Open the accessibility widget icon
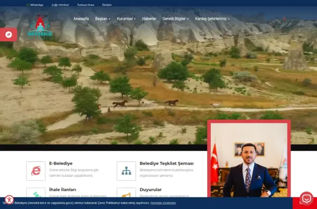This screenshot has width=317, height=209. (9, 199)
